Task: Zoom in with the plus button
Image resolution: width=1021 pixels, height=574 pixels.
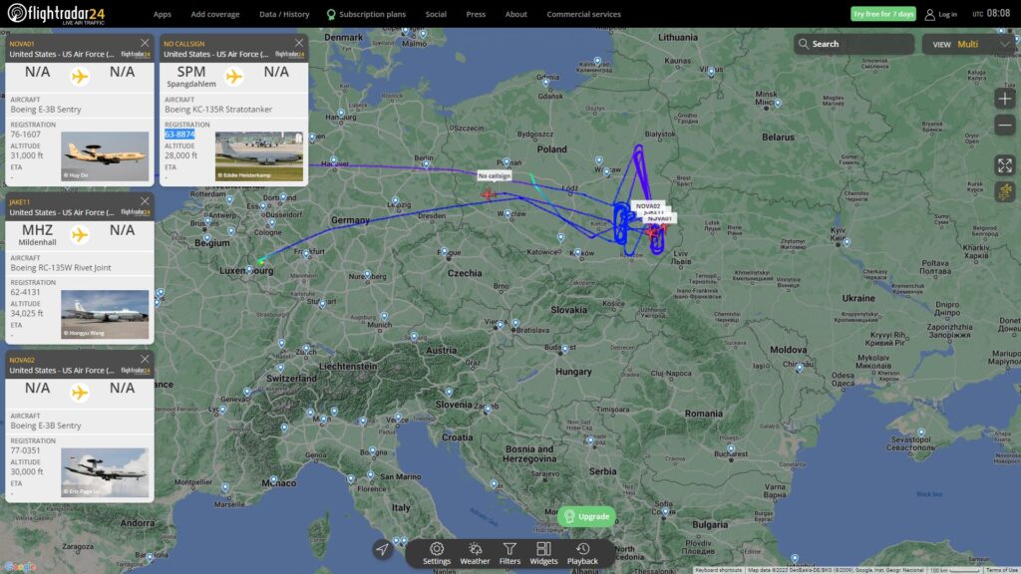Action: [x=1005, y=99]
